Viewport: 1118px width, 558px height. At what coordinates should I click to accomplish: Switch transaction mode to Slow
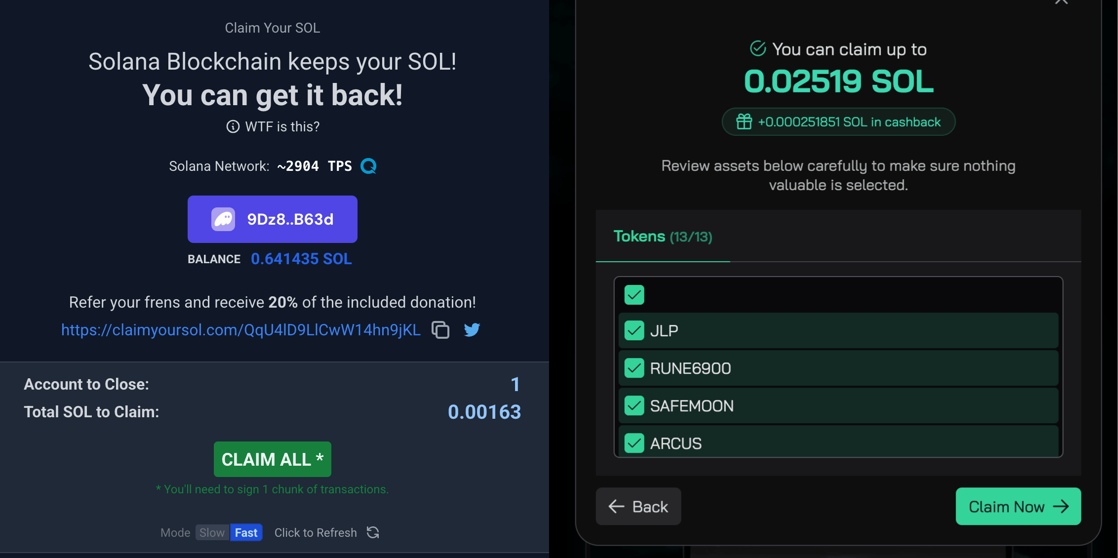click(212, 532)
